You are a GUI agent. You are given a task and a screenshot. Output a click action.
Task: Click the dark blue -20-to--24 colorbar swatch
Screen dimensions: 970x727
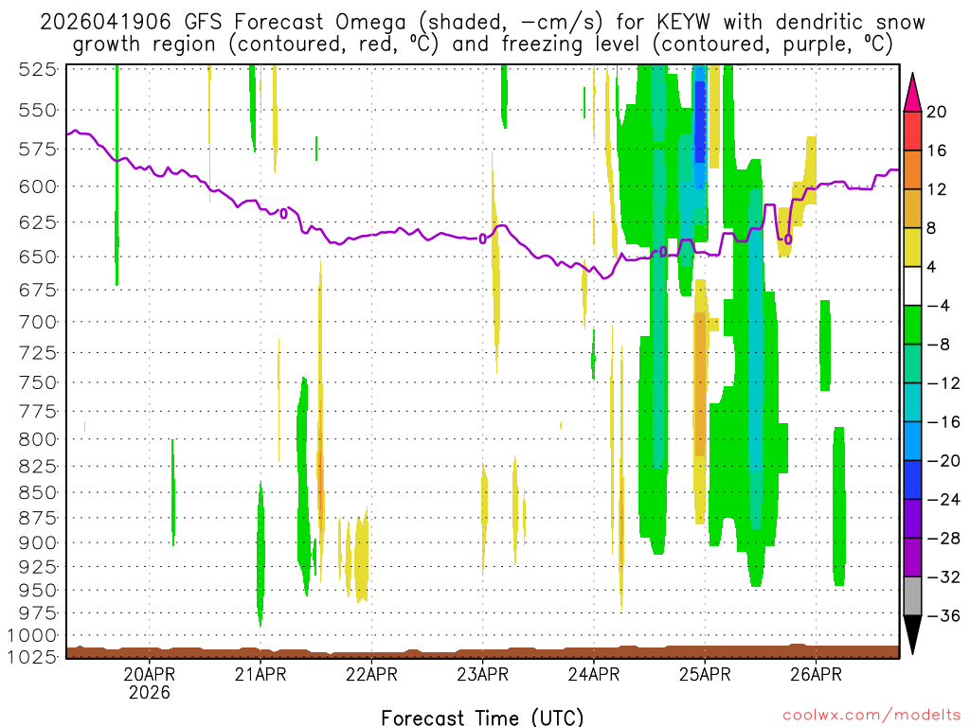click(x=912, y=480)
